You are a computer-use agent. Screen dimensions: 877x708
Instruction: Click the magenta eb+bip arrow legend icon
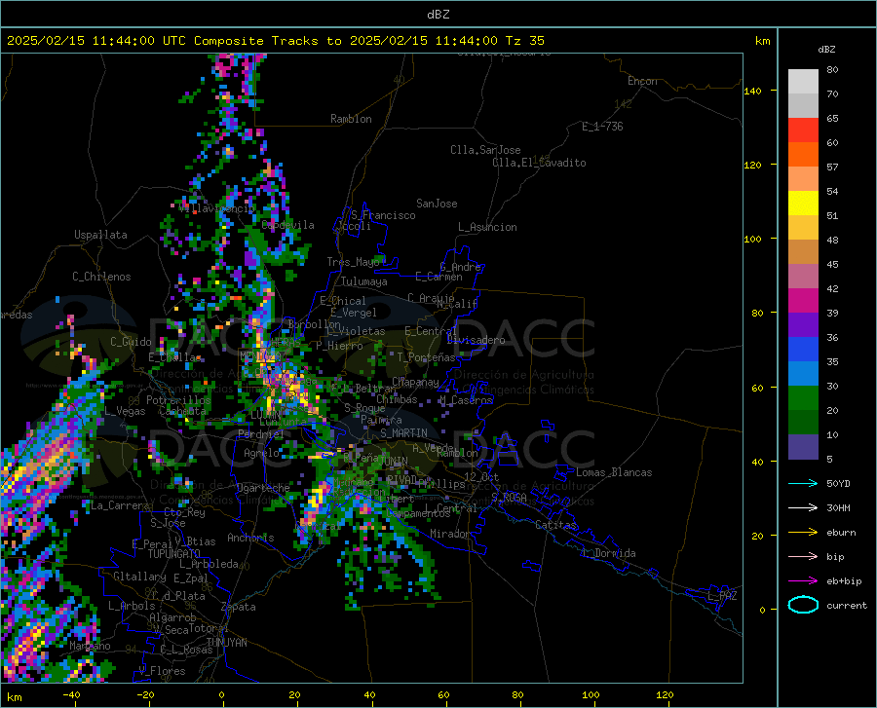point(803,581)
